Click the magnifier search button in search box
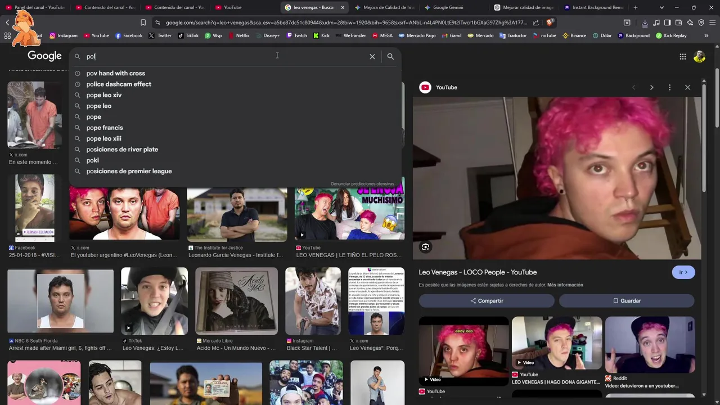 [390, 56]
